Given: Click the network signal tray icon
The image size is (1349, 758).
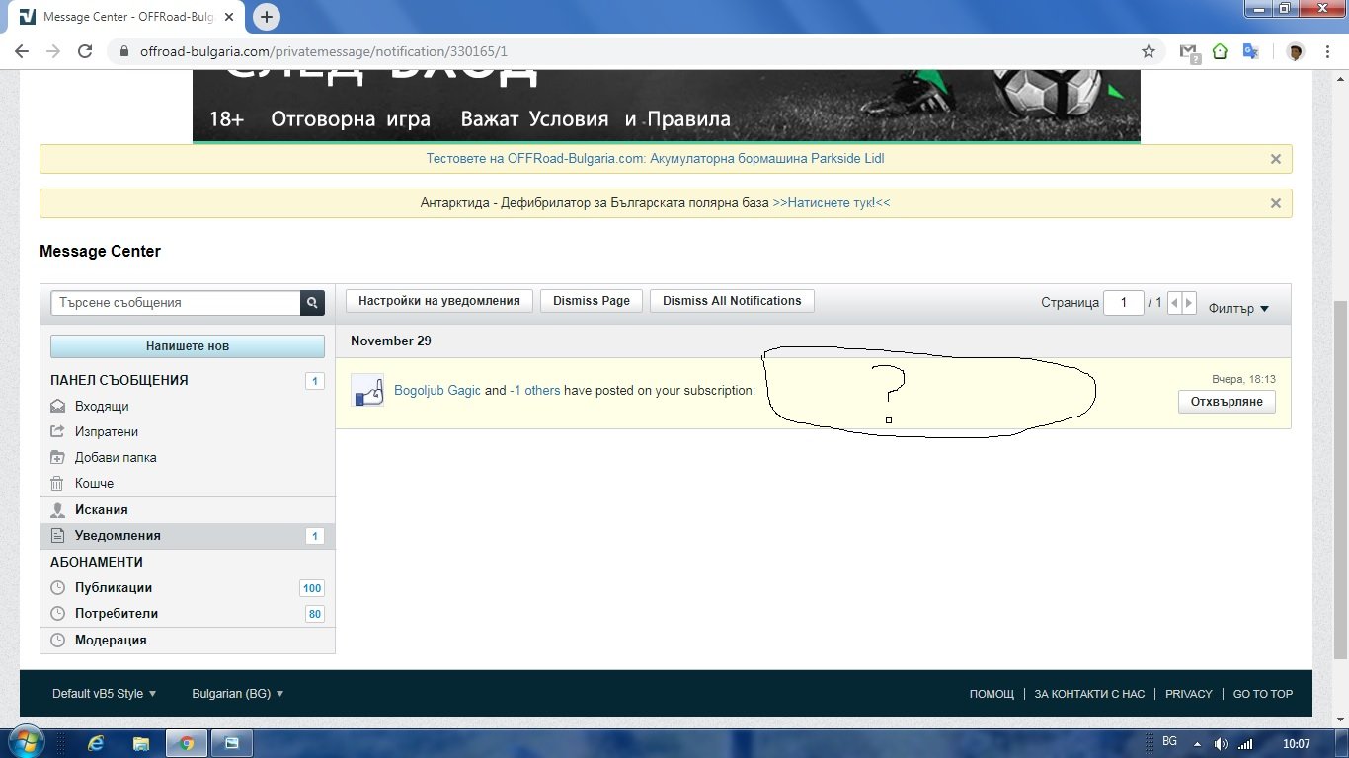Looking at the screenshot, I should click(1245, 743).
